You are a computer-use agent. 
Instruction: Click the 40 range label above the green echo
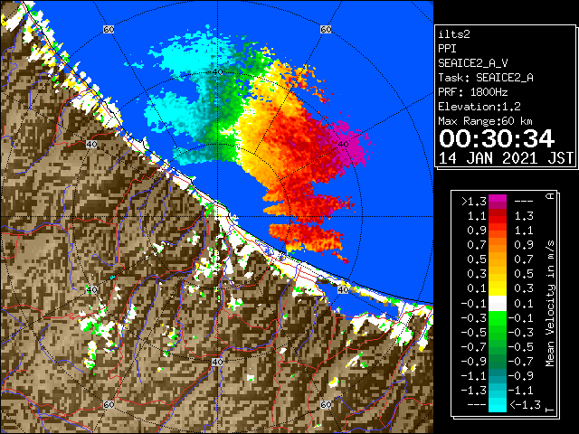[x=218, y=72]
